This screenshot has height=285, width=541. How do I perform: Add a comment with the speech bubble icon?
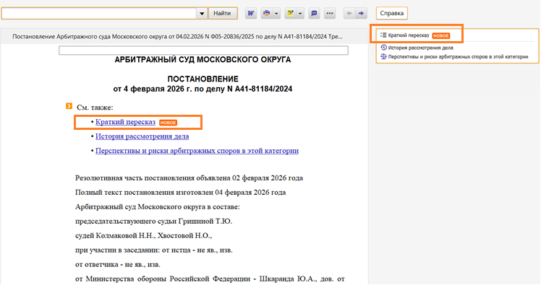[314, 14]
